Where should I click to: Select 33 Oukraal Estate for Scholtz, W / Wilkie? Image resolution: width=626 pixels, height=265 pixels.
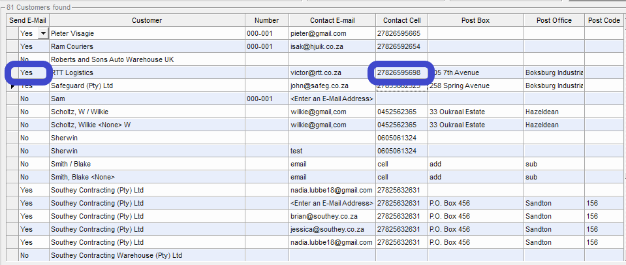(475, 112)
